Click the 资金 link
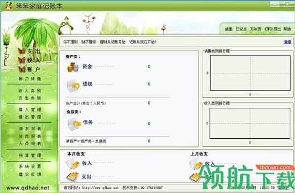295x193 pixels. (x=87, y=66)
